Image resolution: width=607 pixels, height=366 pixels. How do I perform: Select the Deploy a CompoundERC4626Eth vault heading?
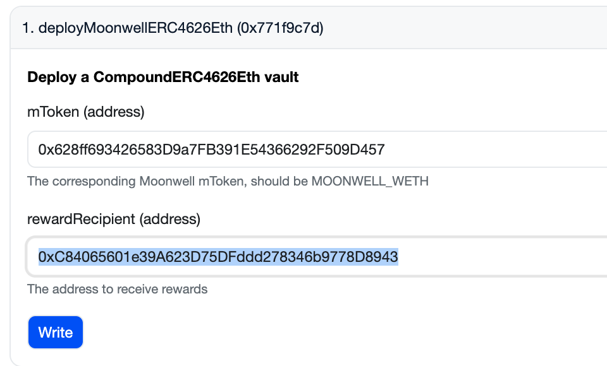(163, 78)
